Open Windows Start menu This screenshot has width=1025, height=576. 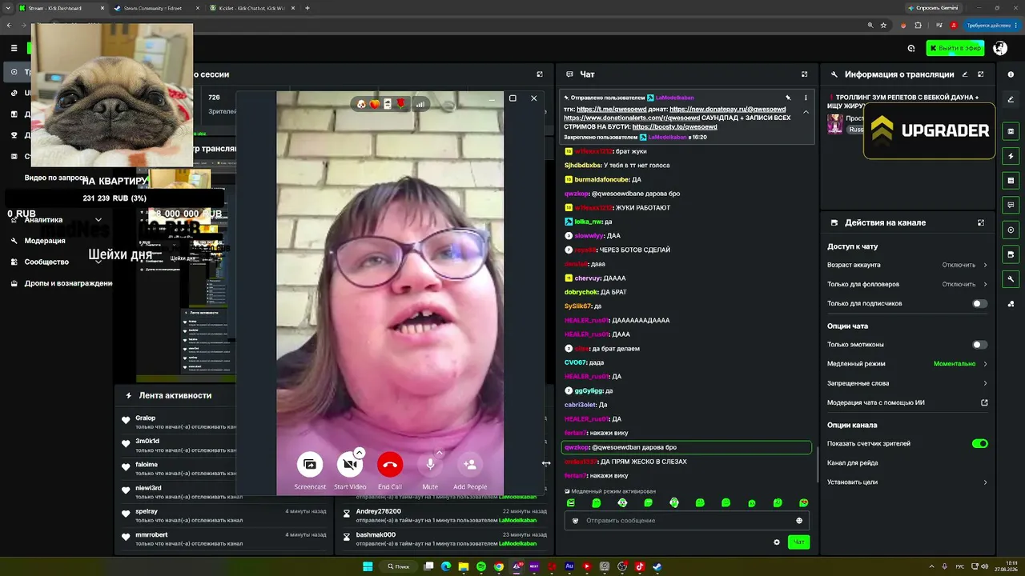click(368, 566)
